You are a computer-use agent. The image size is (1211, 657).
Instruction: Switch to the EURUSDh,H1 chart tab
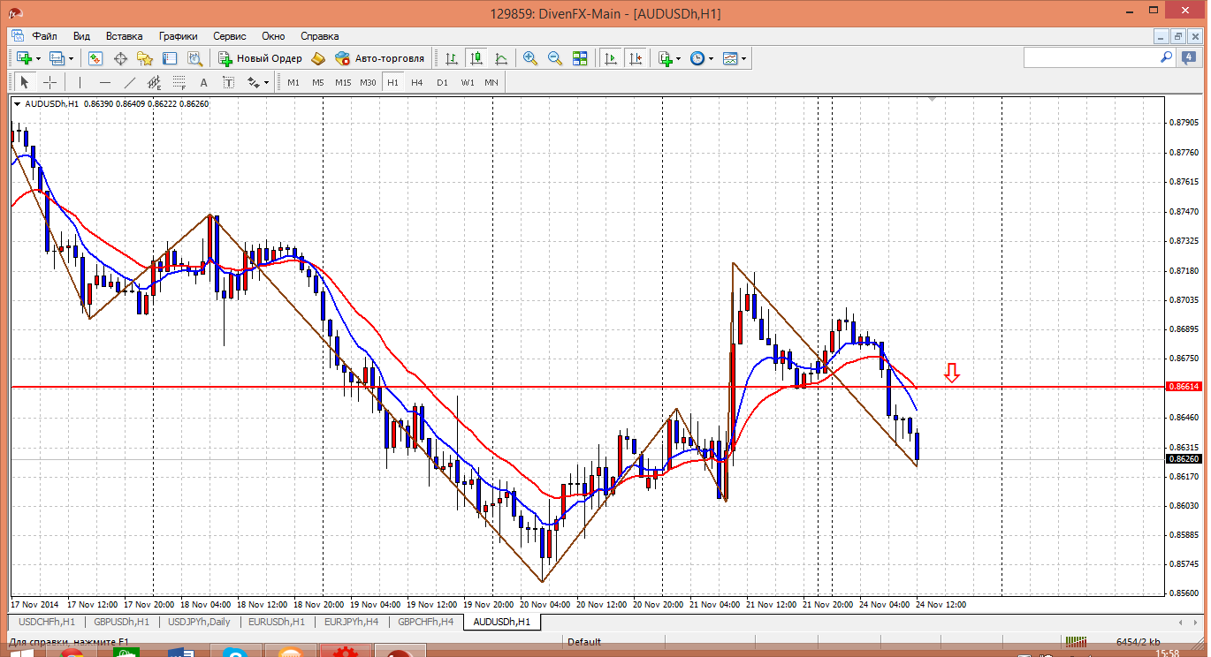[277, 622]
